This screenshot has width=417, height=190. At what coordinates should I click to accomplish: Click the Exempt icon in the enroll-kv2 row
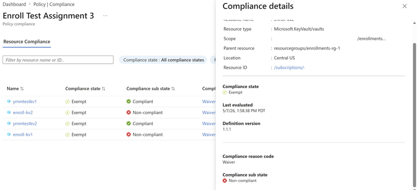tap(68, 113)
